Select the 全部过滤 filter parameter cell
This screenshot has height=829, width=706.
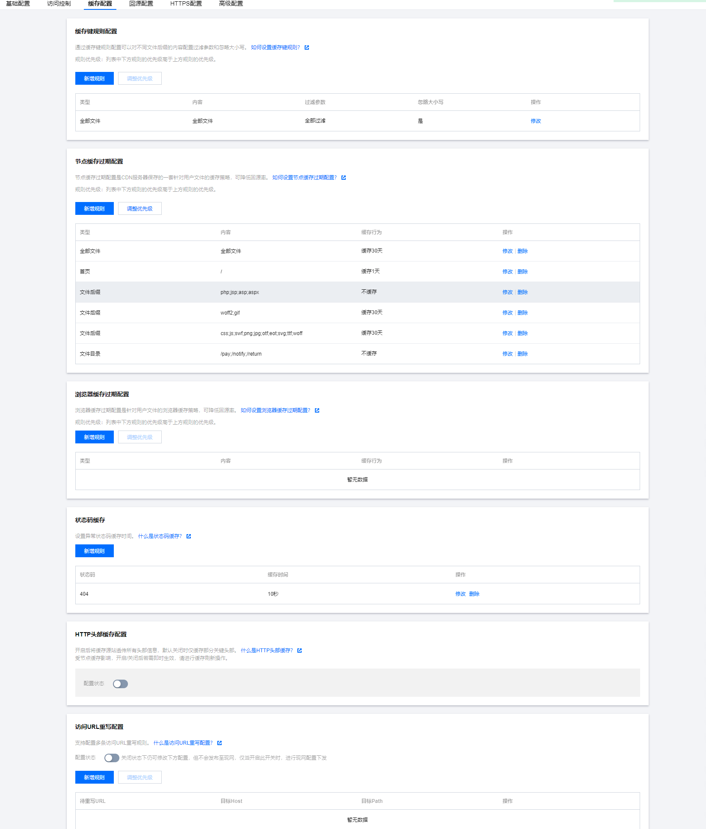pyautogui.click(x=315, y=121)
